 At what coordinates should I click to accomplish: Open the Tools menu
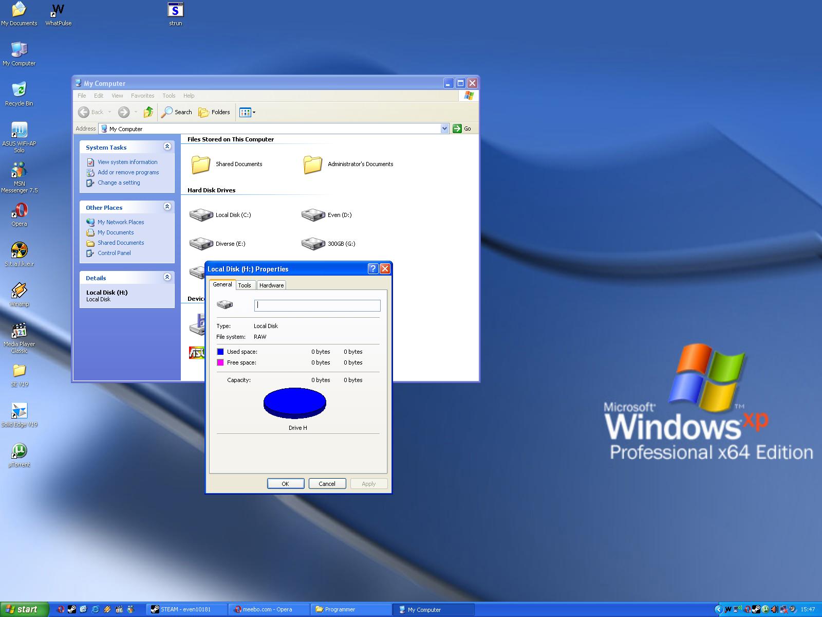pos(169,96)
